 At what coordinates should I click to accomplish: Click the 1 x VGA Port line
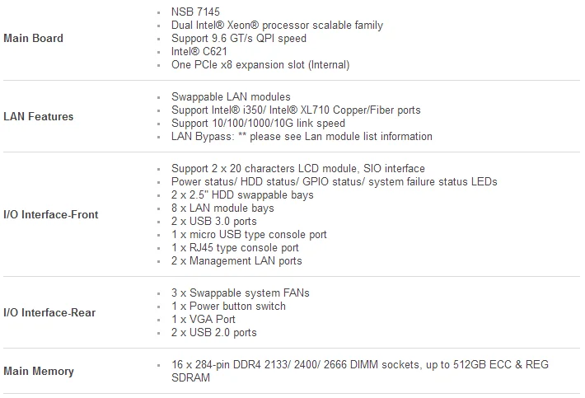(x=203, y=320)
